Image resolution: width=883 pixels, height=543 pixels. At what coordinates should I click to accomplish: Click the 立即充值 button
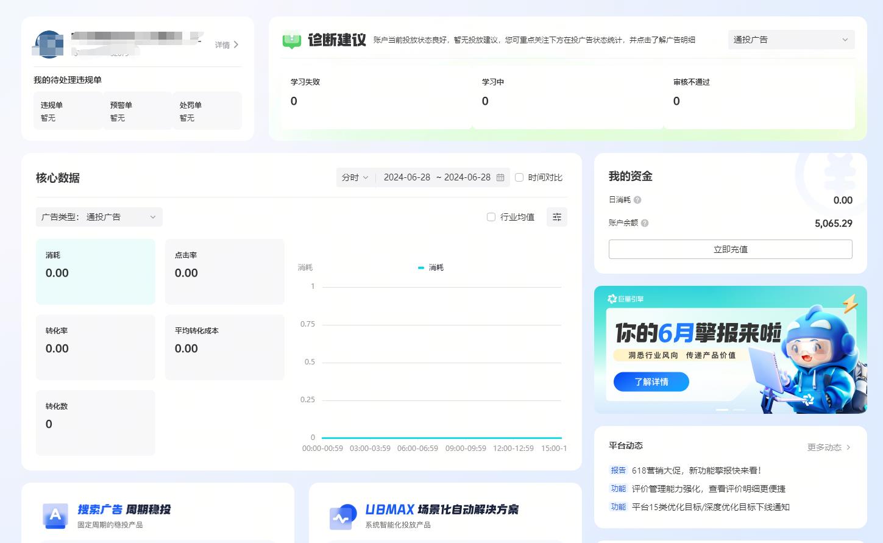click(x=730, y=249)
